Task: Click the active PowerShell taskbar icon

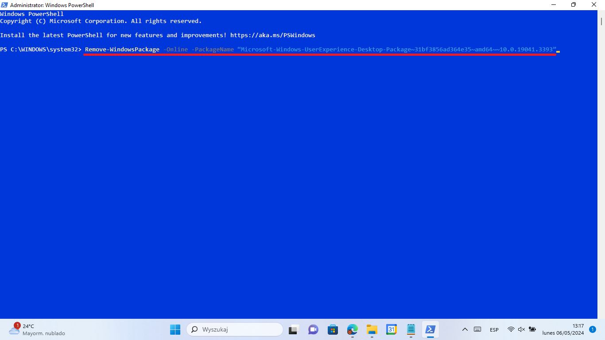Action: click(430, 330)
